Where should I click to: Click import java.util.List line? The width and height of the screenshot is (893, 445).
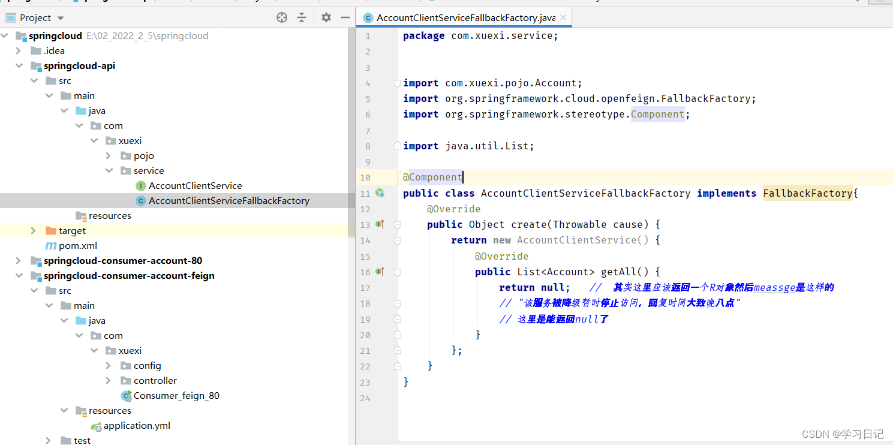pos(468,146)
